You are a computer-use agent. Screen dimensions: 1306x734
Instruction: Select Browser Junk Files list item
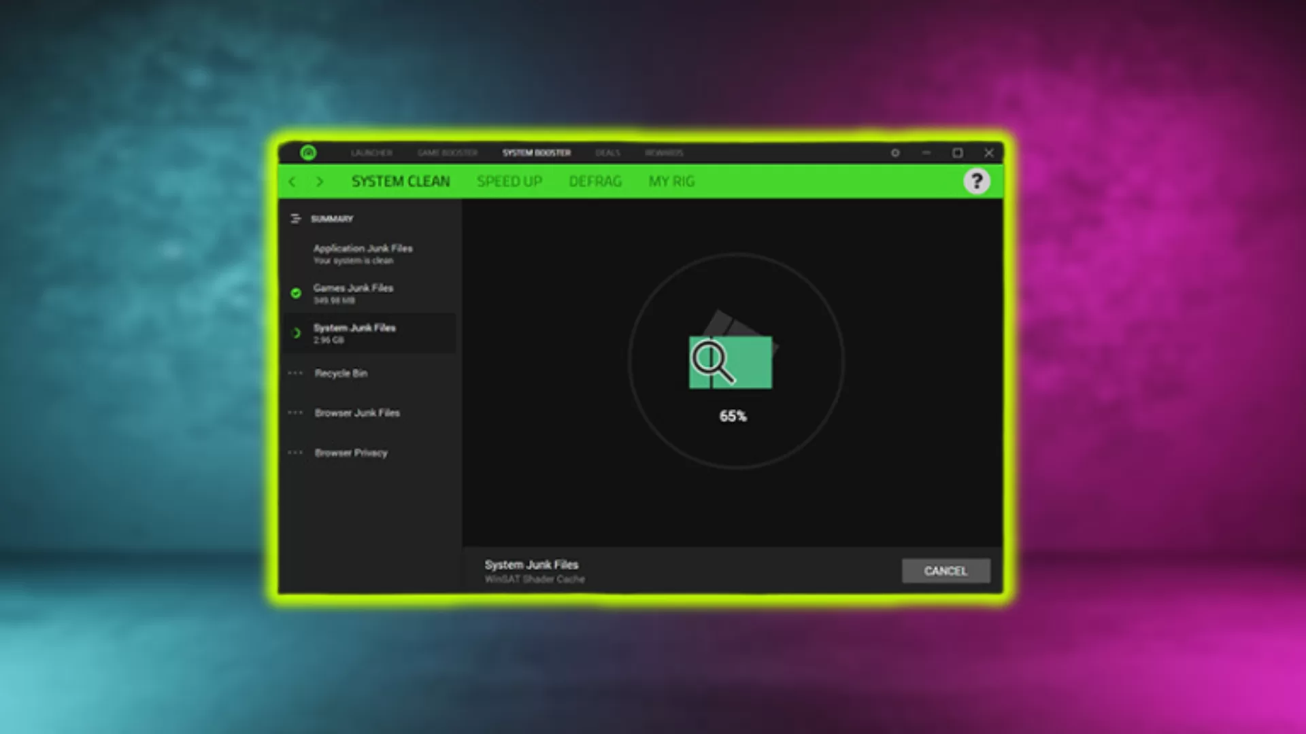pyautogui.click(x=357, y=413)
